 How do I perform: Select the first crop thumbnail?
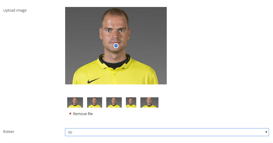click(75, 102)
